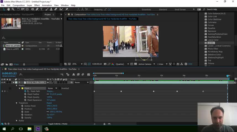This screenshot has width=237, height=132.
Task: Open the Effect menu
Action: 37,5
